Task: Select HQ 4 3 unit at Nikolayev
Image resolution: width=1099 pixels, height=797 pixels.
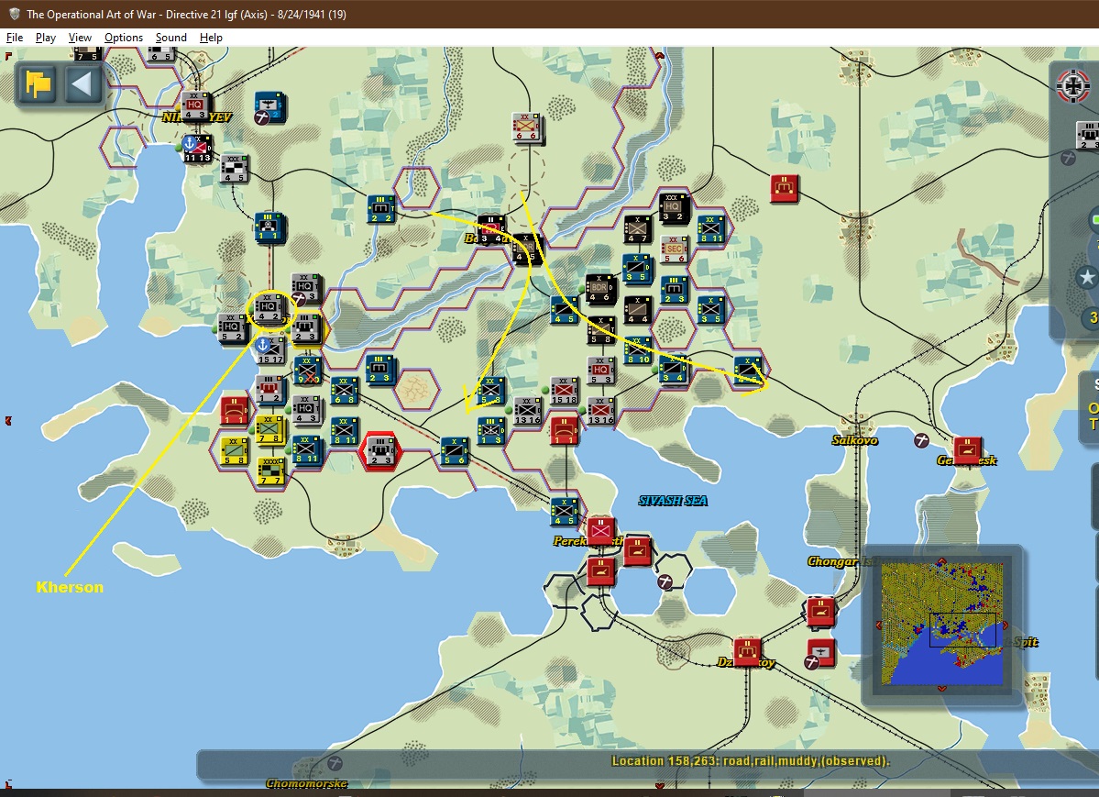Action: pos(195,106)
